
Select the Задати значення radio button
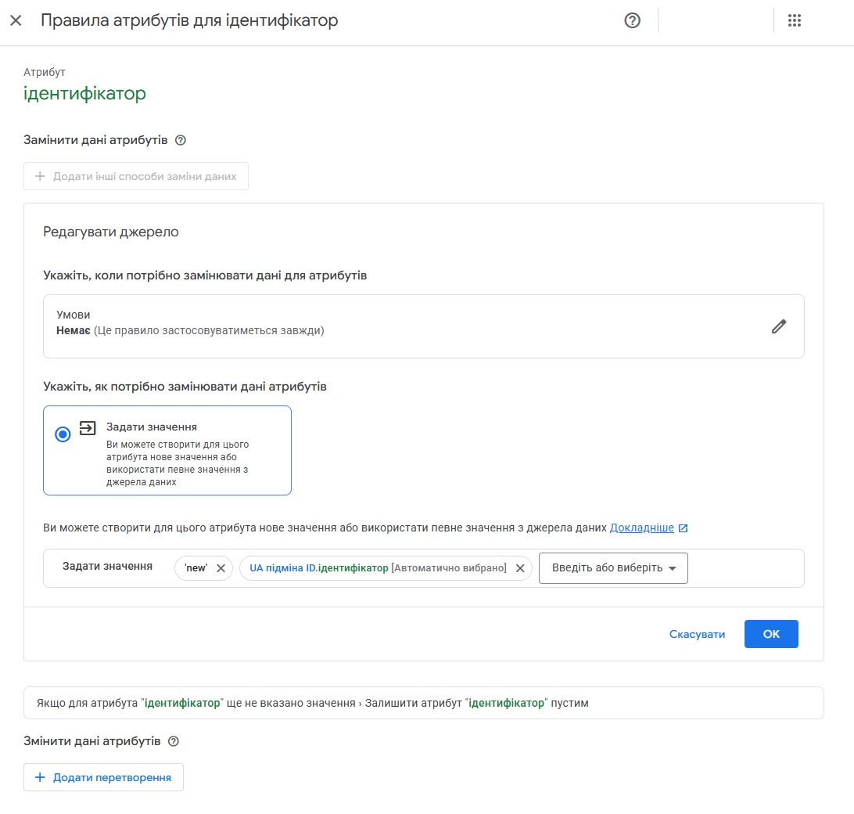63,434
